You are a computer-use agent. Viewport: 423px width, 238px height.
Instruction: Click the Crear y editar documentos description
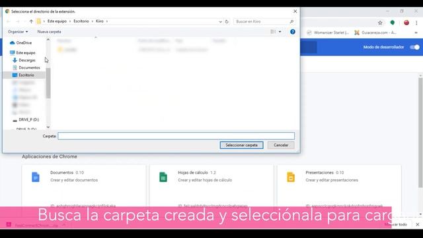pos(74,180)
